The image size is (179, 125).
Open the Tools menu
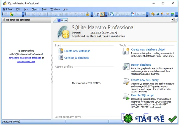tap(44, 9)
